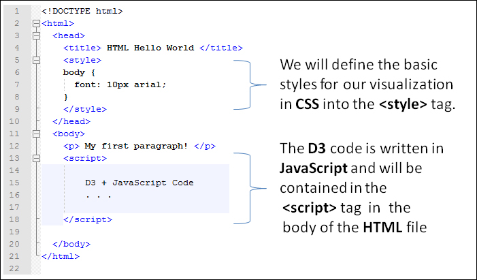Click the closing </style> tag
The width and height of the screenshot is (477, 280).
point(85,109)
